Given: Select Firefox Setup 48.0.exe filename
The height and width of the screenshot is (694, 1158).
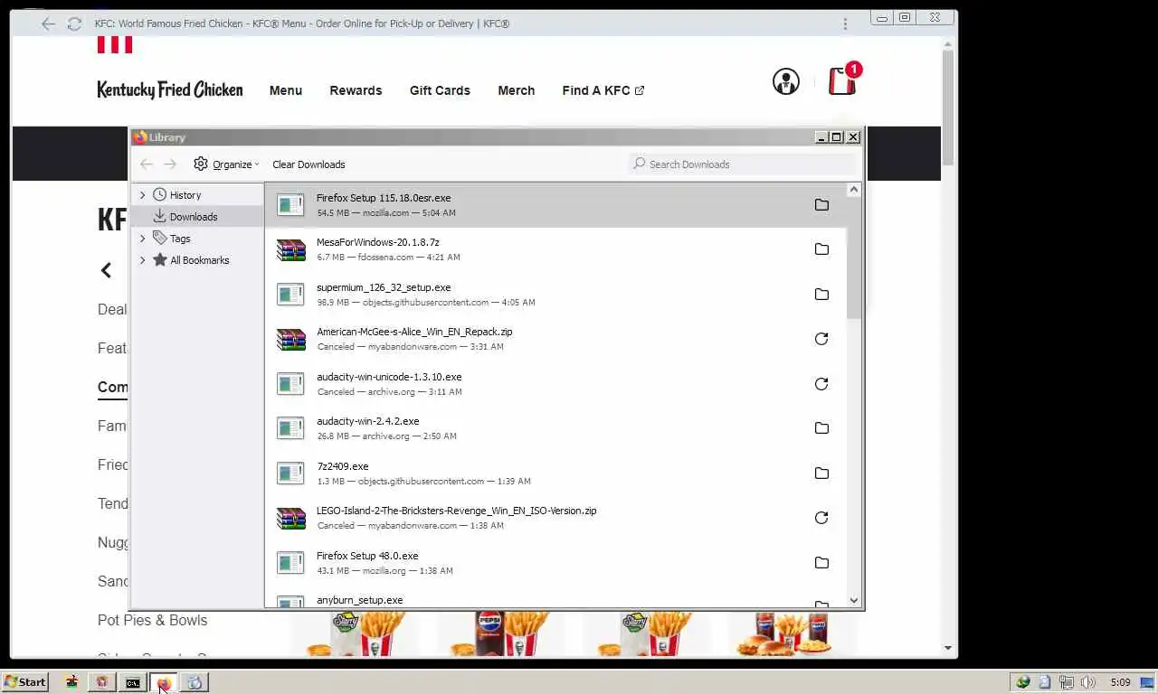Looking at the screenshot, I should 367,556.
